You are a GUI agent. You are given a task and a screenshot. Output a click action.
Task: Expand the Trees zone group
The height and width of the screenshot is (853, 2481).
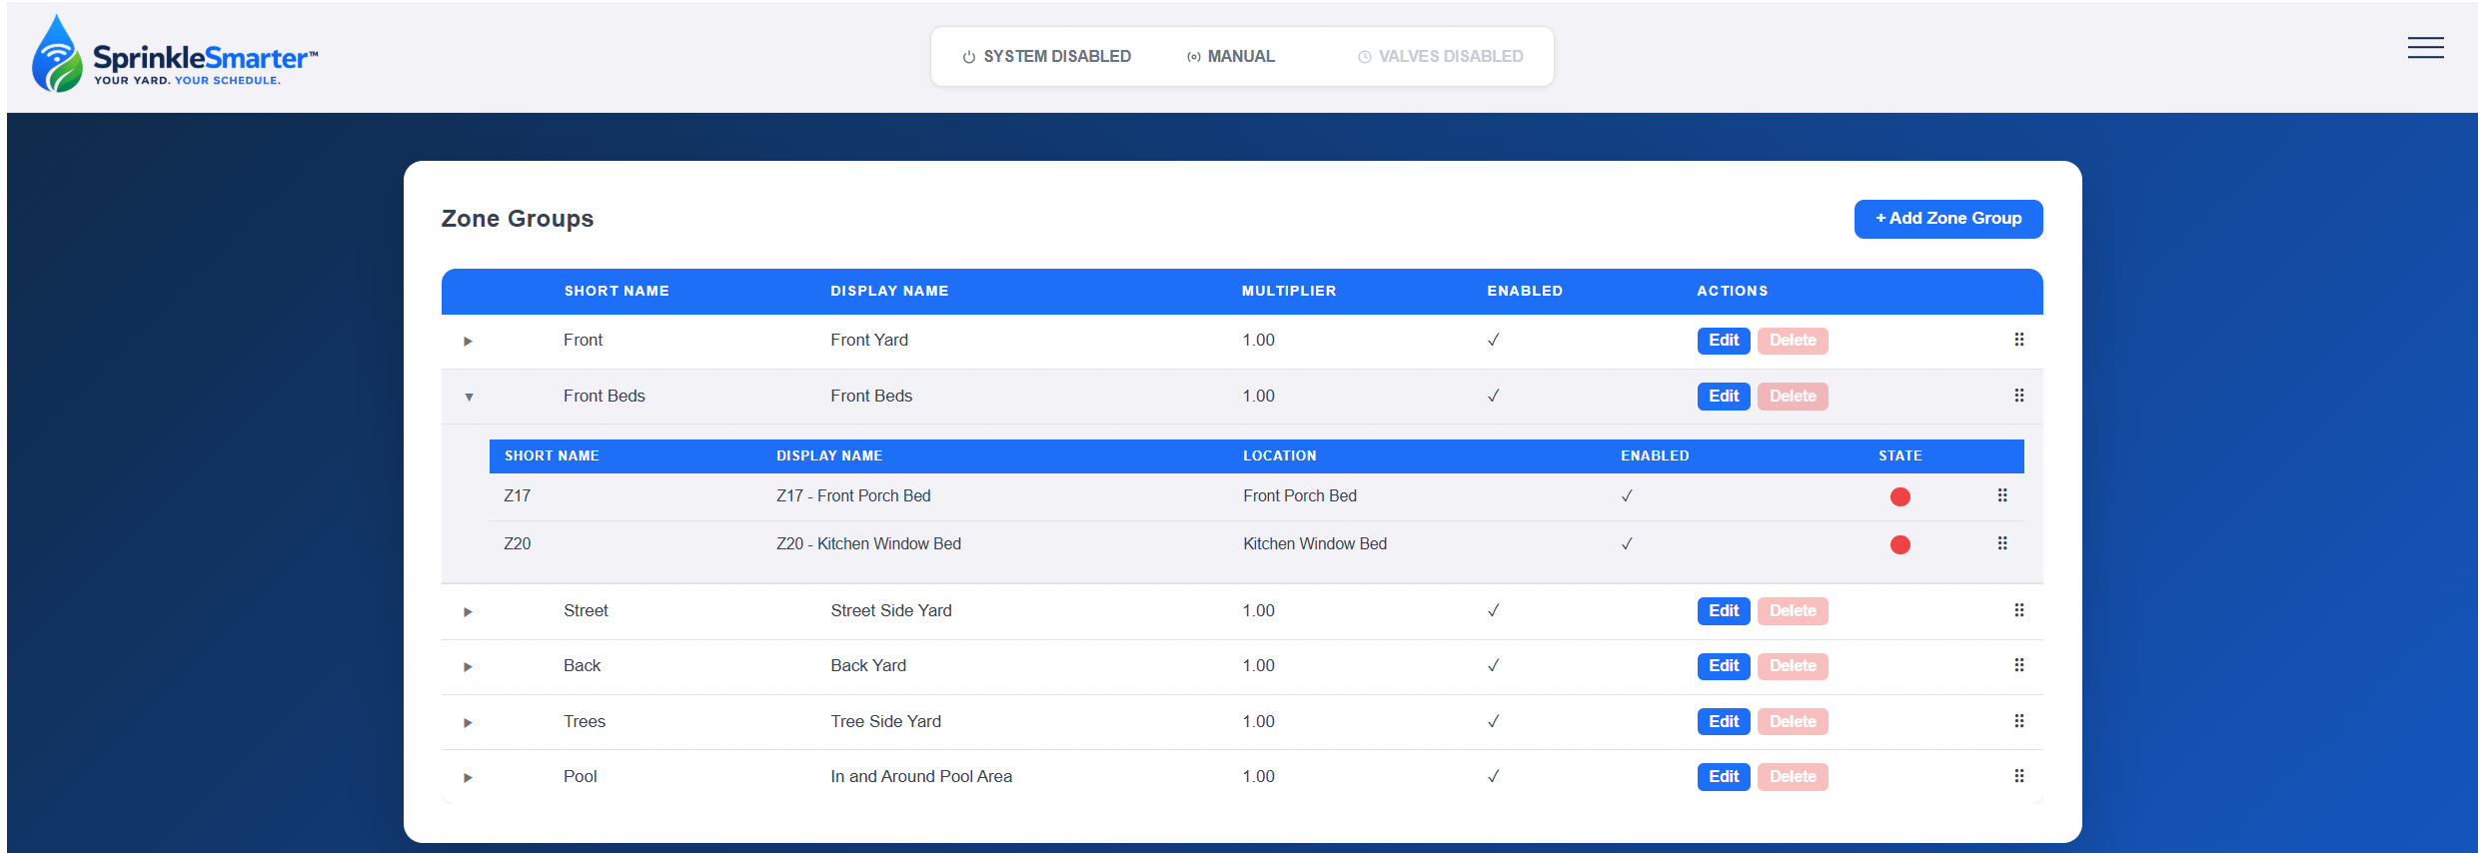click(468, 723)
